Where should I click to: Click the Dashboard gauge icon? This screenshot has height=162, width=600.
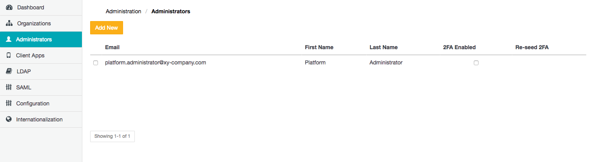(x=9, y=7)
